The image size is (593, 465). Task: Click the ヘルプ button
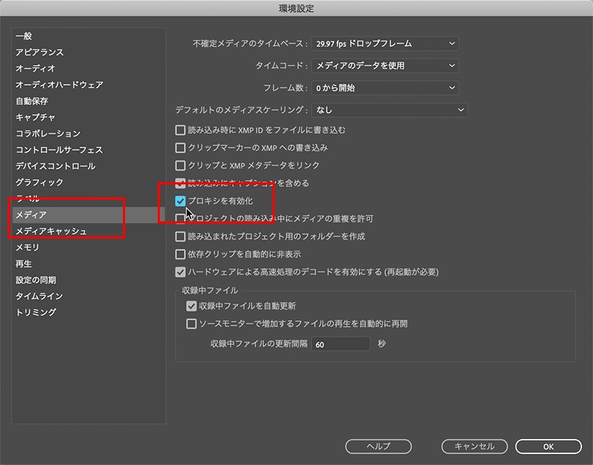(378, 446)
